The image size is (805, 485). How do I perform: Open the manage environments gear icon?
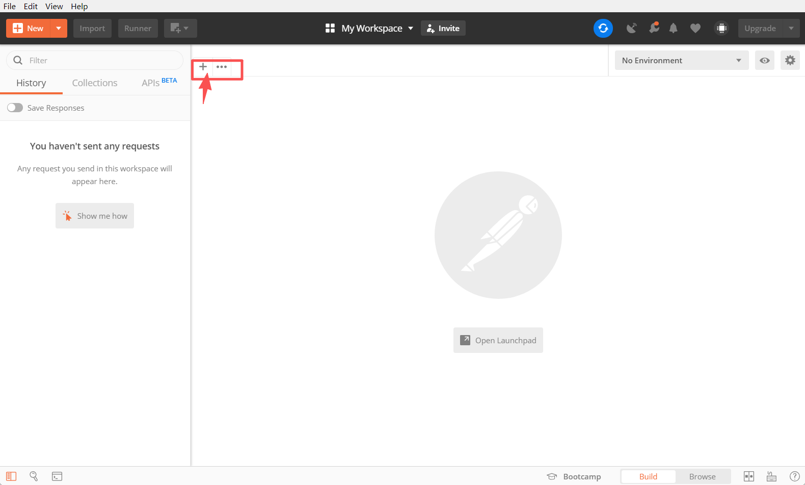(790, 60)
